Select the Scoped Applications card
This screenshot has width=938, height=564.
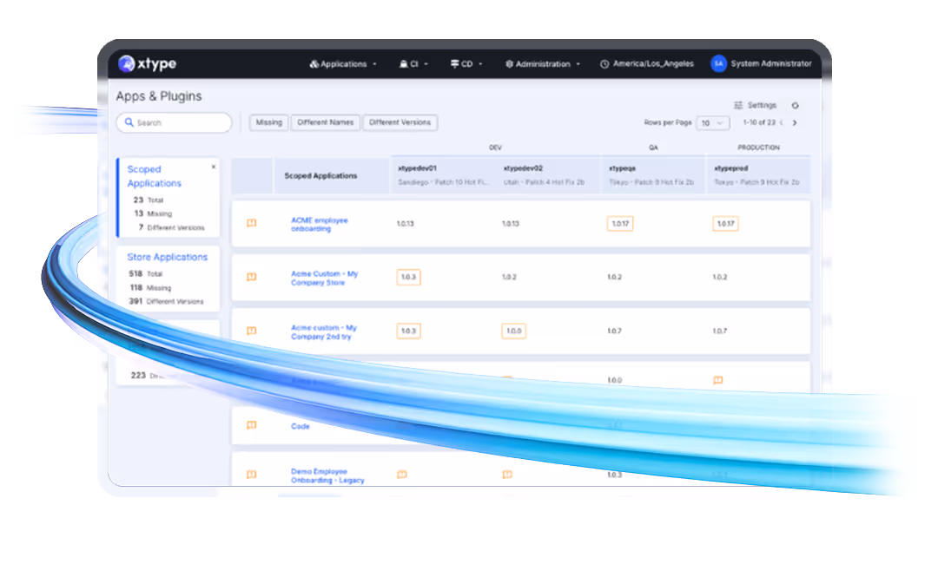click(168, 198)
